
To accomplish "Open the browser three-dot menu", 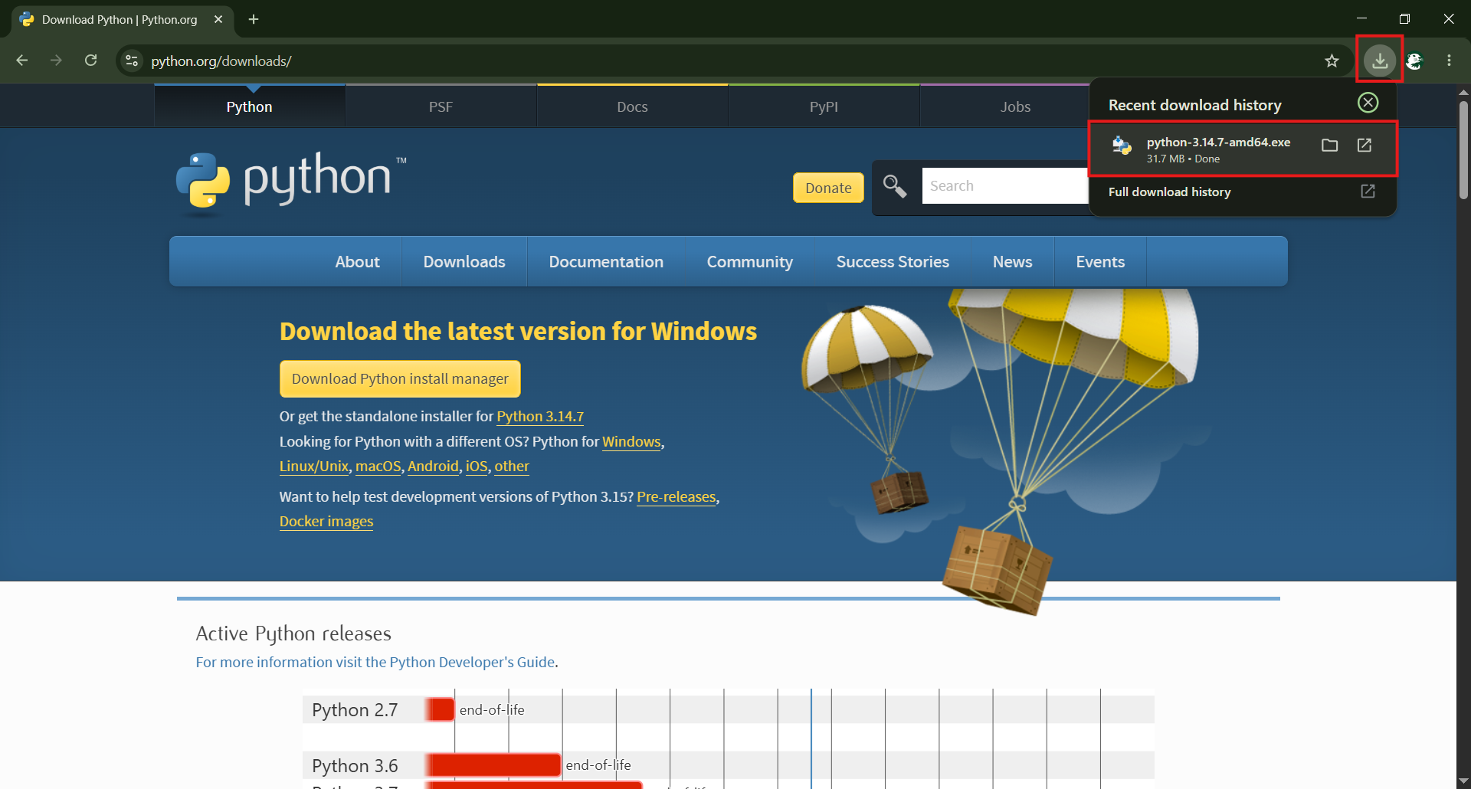I will pos(1449,61).
